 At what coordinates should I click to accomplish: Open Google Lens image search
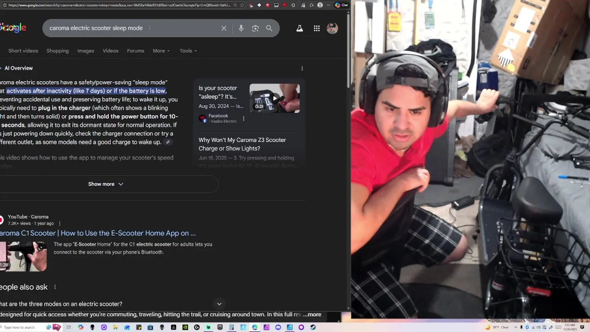tap(255, 28)
